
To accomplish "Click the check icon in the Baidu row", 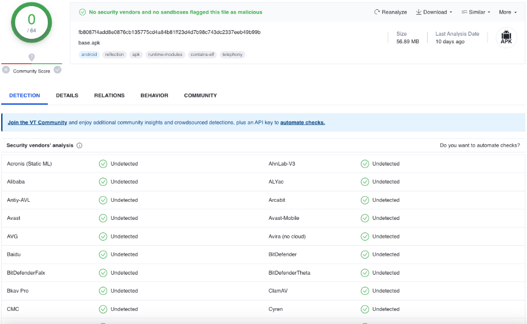I will click(103, 254).
